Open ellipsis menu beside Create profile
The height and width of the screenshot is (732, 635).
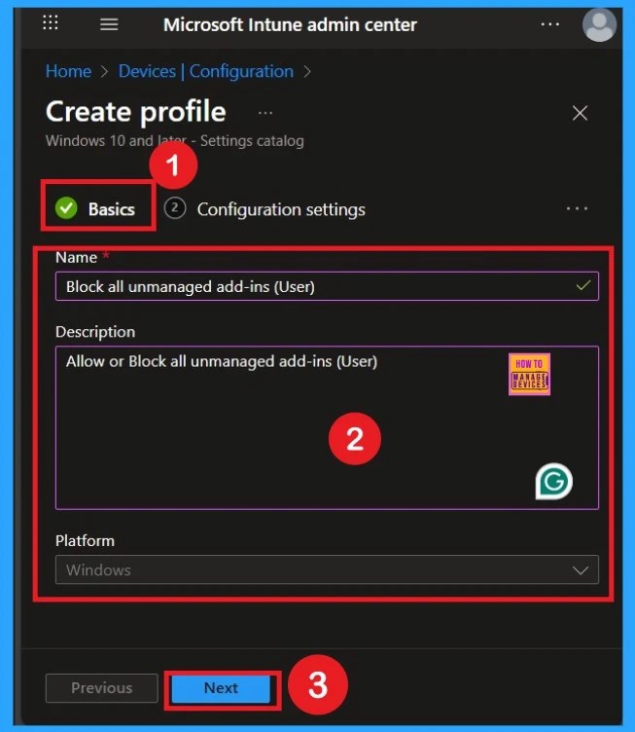(x=265, y=113)
